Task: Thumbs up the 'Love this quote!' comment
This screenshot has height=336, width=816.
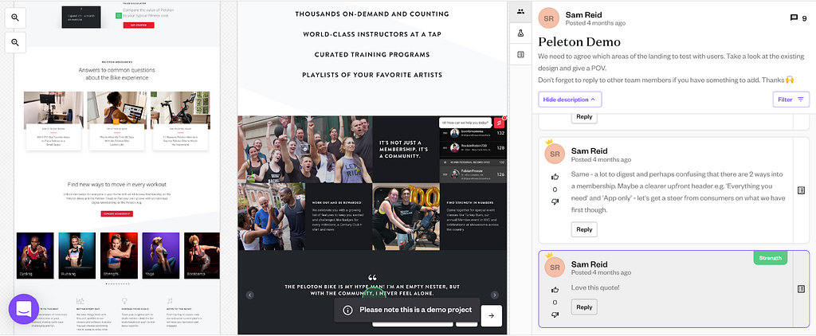Action: click(555, 290)
